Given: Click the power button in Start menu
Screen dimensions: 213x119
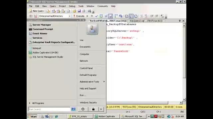Looking at the screenshot, I should (x=83, y=109).
